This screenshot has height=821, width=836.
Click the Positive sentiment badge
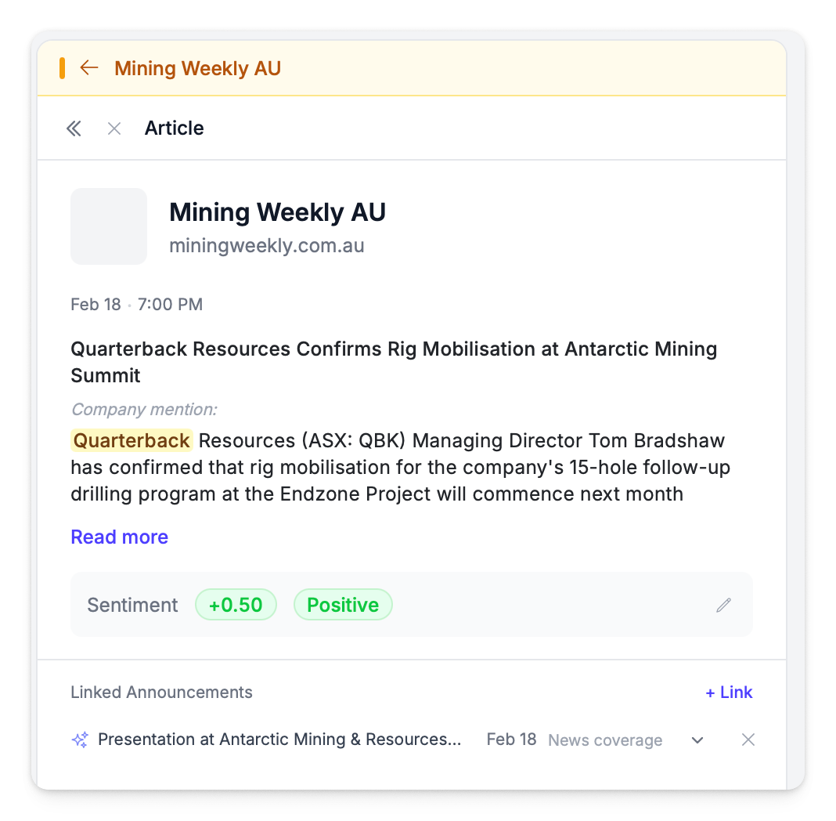343,605
